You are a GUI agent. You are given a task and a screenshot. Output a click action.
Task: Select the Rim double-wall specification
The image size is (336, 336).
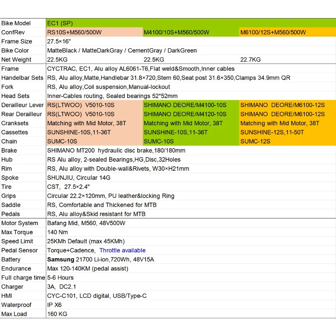click(x=118, y=169)
